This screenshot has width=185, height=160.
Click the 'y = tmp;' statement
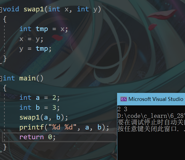pos(35,49)
